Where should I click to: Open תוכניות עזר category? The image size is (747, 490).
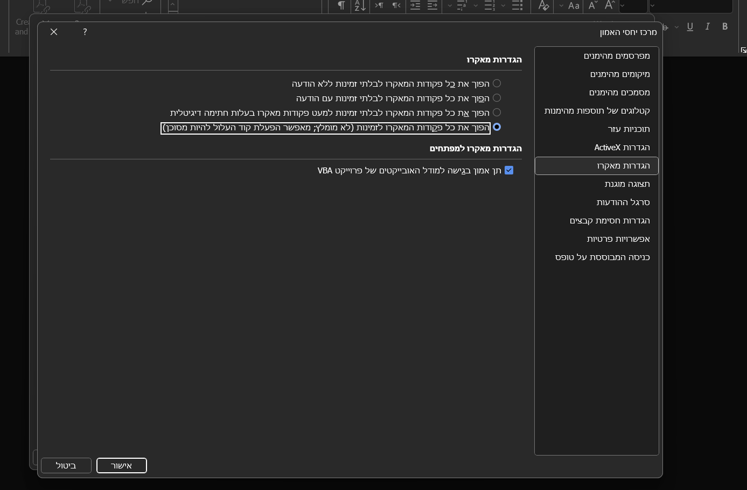pyautogui.click(x=597, y=129)
